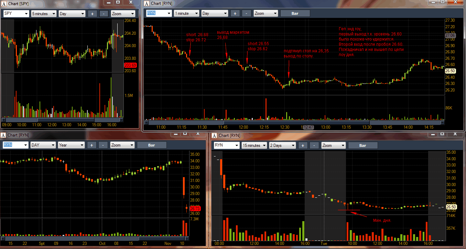The width and height of the screenshot is (466, 249).
Task: Click the plus button in 15 minutes RYN chart
Action: 303,145
